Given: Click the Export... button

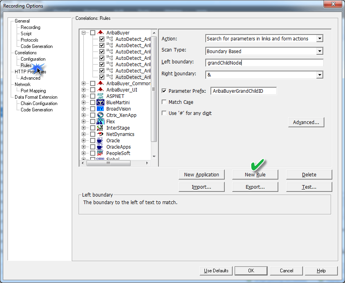Looking at the screenshot, I should 255,187.
